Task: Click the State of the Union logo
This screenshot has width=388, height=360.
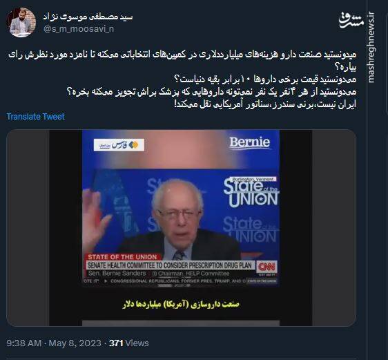Action: pos(251,192)
